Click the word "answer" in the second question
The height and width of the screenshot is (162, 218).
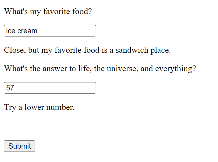[55, 69]
